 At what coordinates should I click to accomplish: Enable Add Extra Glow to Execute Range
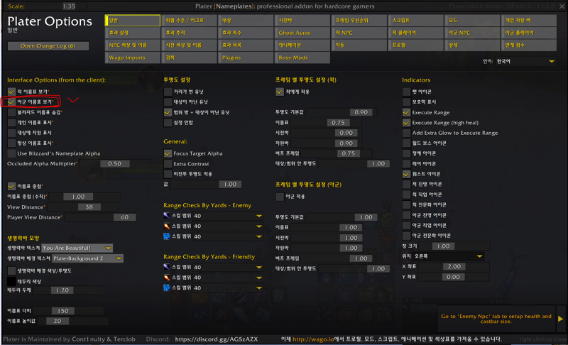(406, 133)
